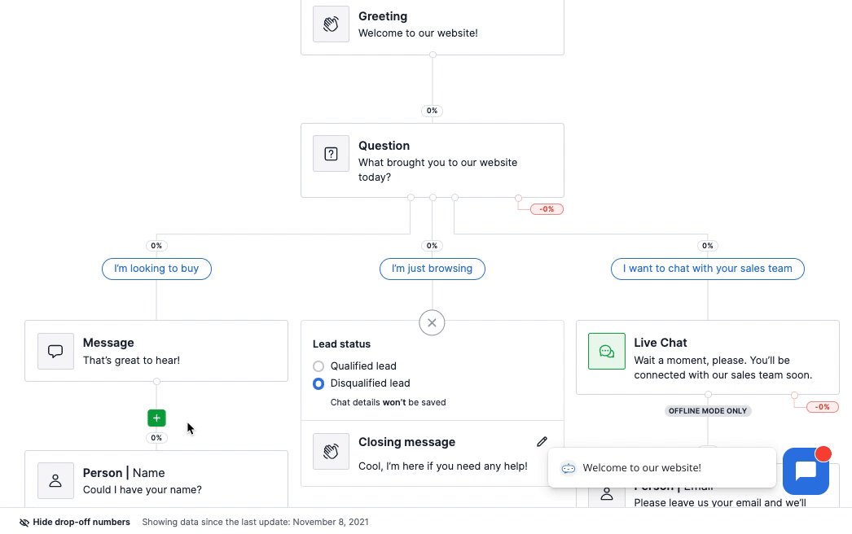
Task: Open the blue chat widget launcher
Action: pos(806,471)
